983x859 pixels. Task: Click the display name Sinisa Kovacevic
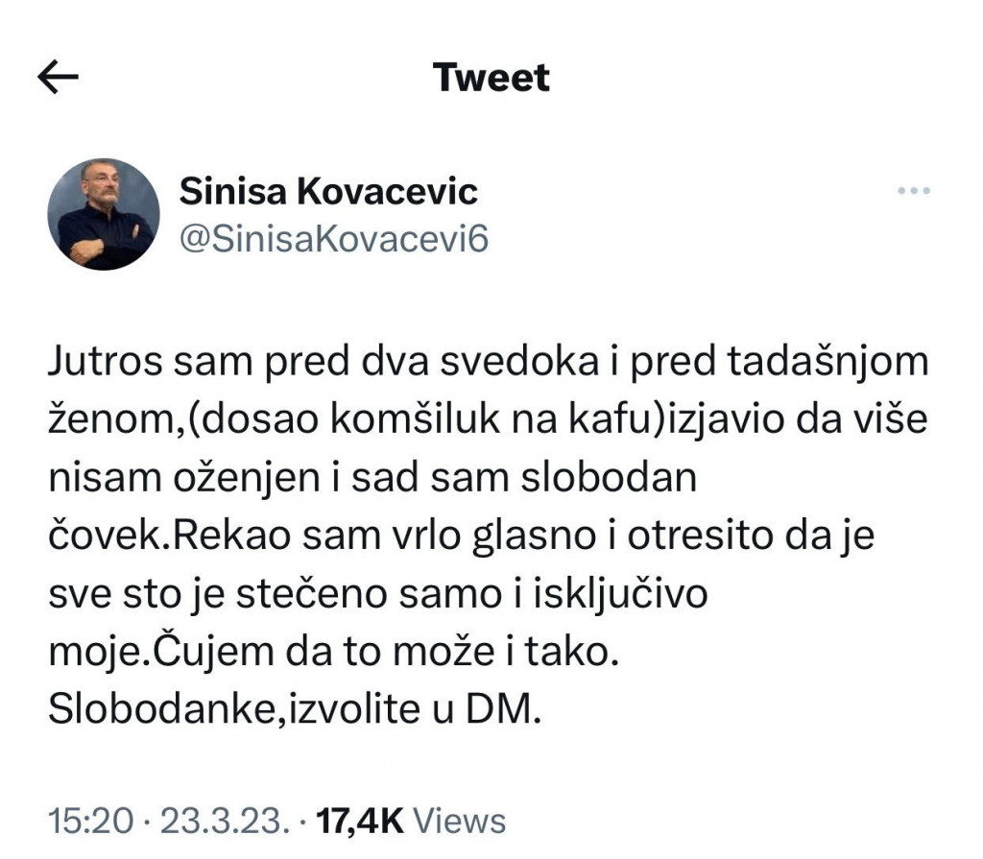pyautogui.click(x=329, y=192)
